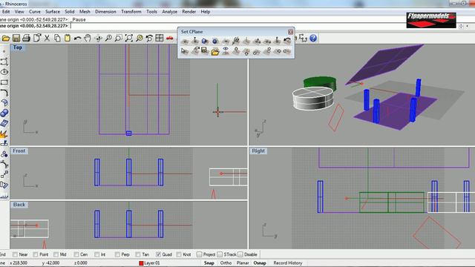475x267 pixels.
Task: Click the Back viewport title label
Action: (19, 205)
